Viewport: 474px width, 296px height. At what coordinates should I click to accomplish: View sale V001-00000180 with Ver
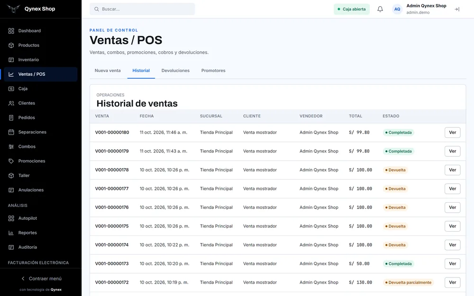452,133
